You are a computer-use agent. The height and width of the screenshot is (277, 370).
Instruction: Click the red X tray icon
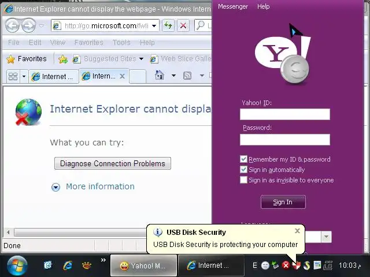[x=286, y=265]
